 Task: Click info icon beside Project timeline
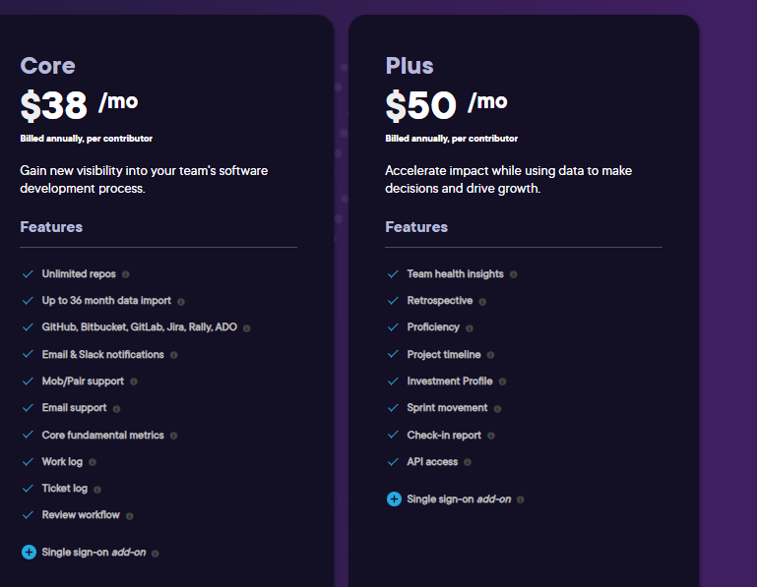pyautogui.click(x=490, y=355)
